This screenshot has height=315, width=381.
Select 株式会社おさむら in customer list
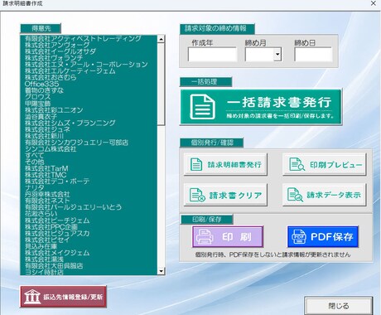click(x=89, y=77)
